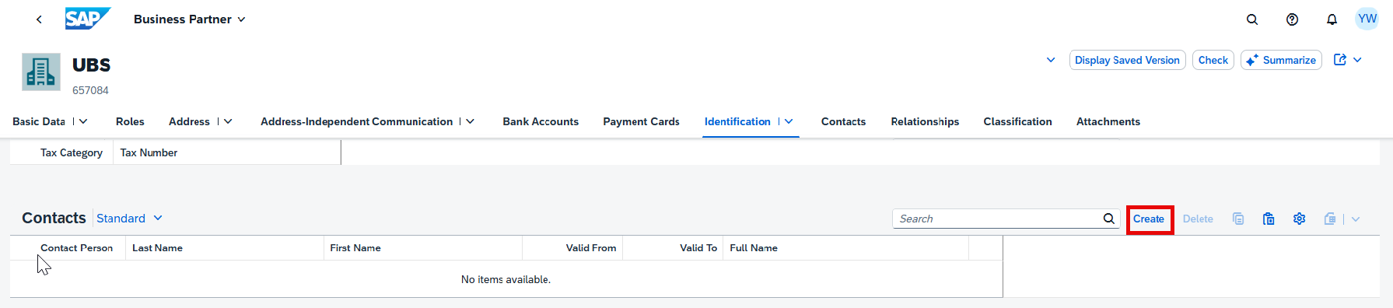1393x308 pixels.
Task: Click the share/export icon in header
Action: pos(1340,60)
